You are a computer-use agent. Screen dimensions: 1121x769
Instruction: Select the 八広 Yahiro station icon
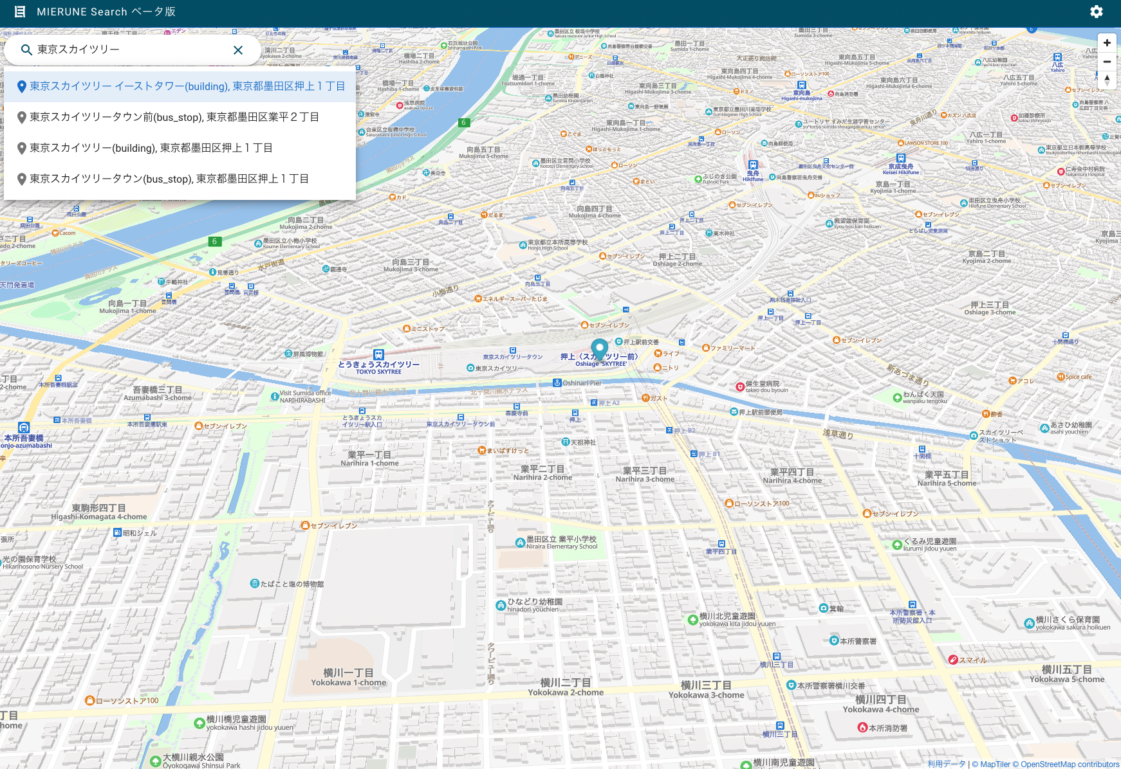(x=1057, y=57)
